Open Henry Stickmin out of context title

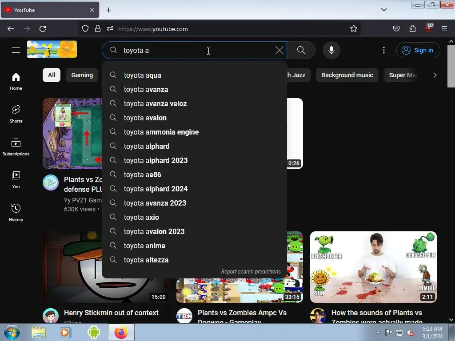(x=111, y=313)
